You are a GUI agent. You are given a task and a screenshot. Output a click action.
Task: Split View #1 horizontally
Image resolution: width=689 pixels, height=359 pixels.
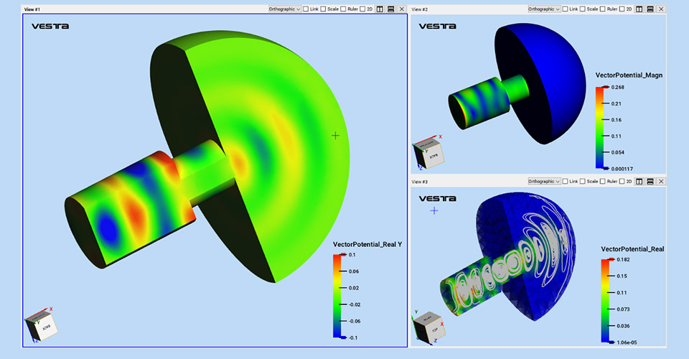tap(390, 9)
